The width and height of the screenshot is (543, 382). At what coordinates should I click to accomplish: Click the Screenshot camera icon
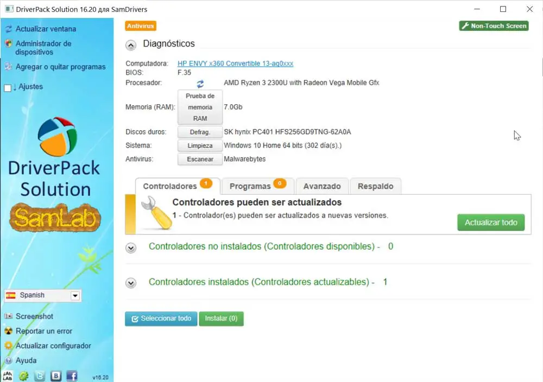coord(9,316)
